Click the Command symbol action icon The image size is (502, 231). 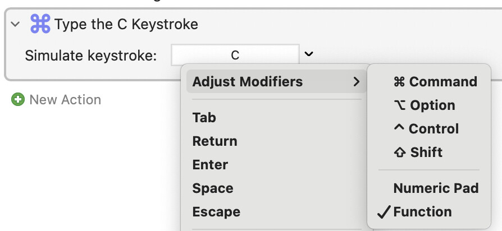[x=40, y=25]
